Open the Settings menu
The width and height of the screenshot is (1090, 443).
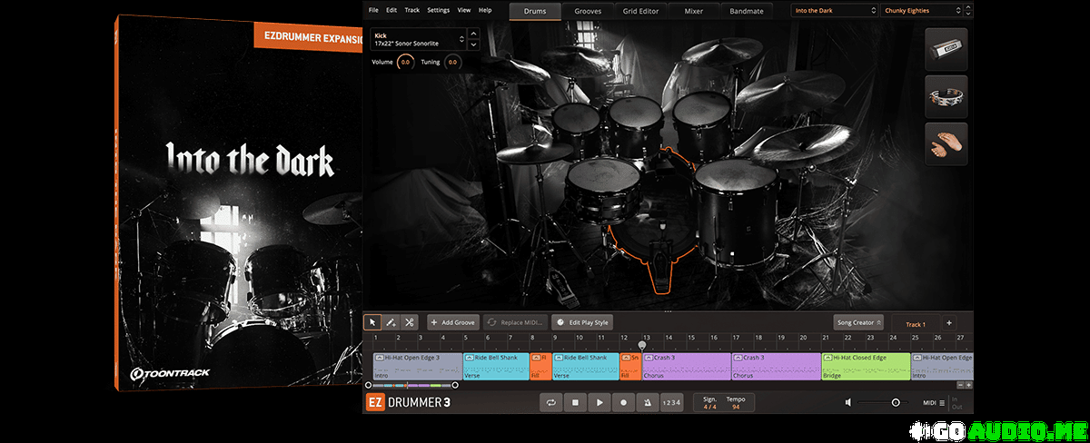click(x=439, y=10)
